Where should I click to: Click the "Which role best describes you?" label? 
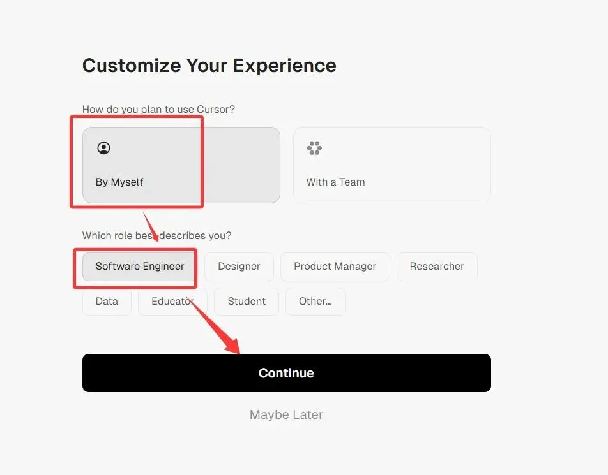click(x=156, y=235)
